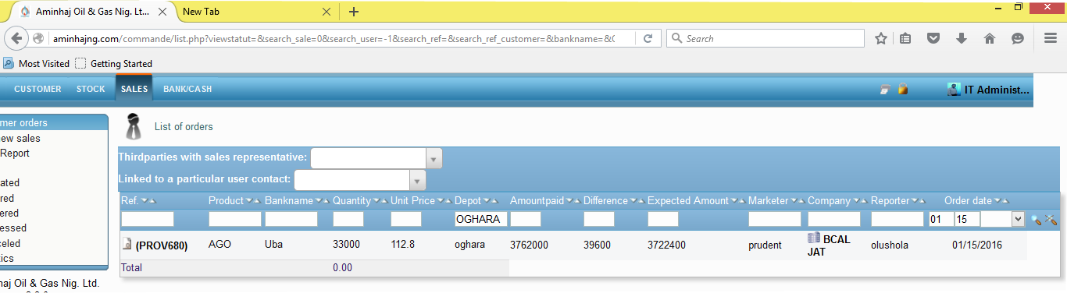Image resolution: width=1067 pixels, height=293 pixels.
Task: Bookmark this page with the star icon
Action: 880,38
